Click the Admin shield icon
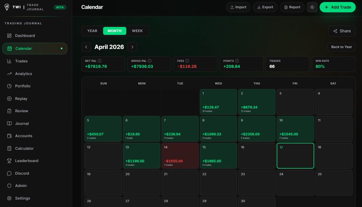Image resolution: width=362 pixels, height=207 pixels. 9,186
